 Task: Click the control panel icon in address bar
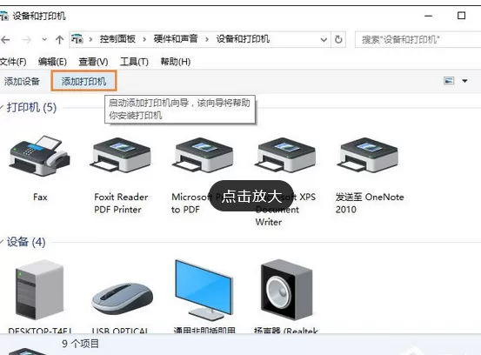(77, 38)
